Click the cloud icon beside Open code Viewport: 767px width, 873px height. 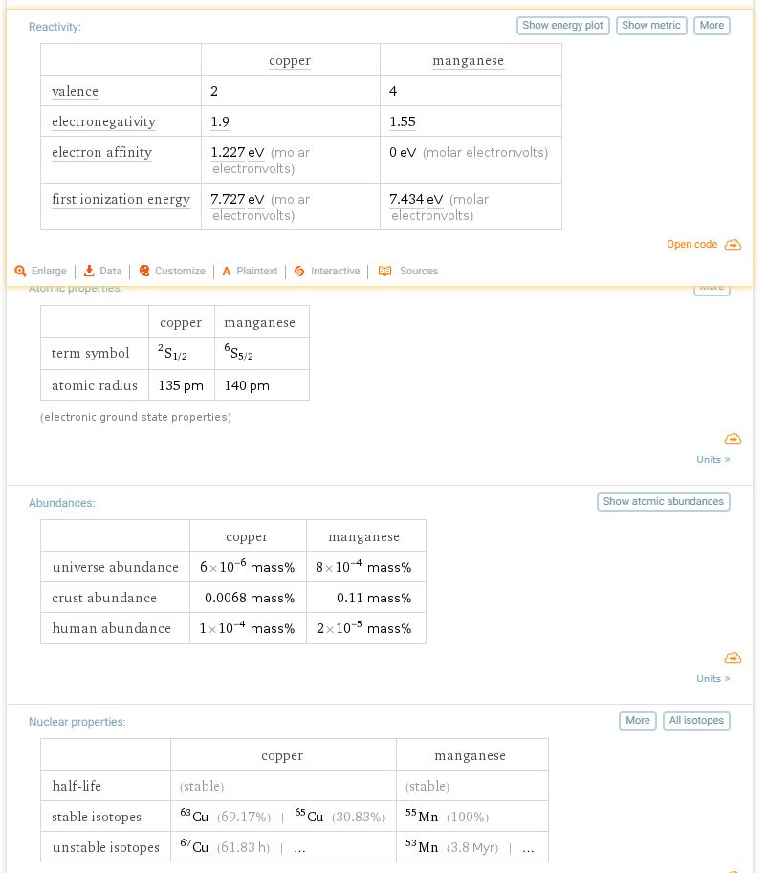pos(733,245)
